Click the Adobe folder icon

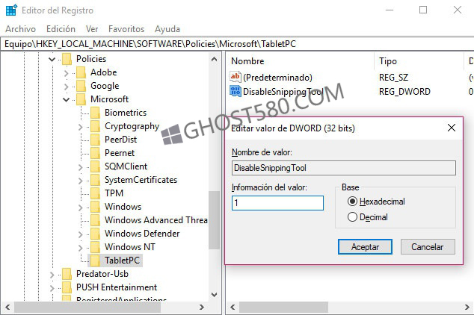[81, 72]
